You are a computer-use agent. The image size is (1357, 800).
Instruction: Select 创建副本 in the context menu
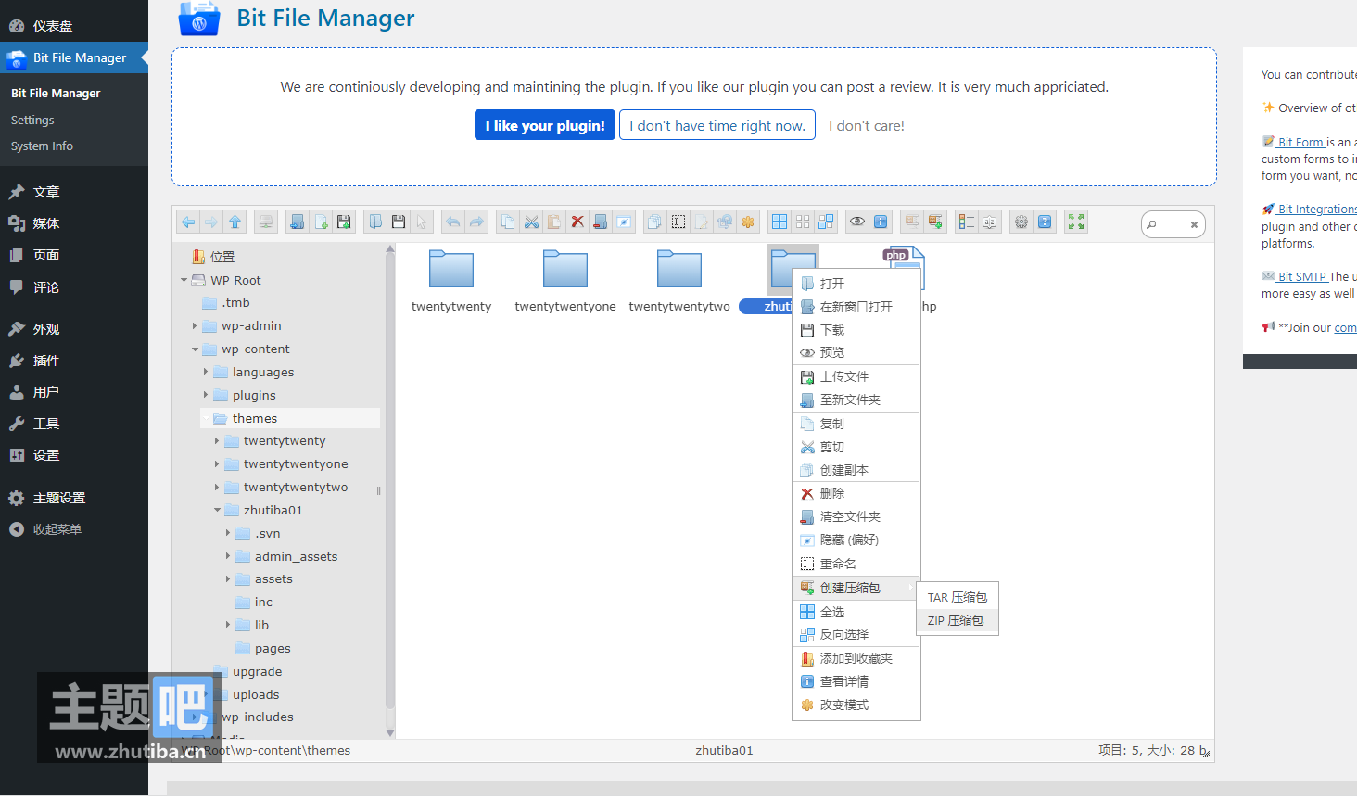coord(856,470)
